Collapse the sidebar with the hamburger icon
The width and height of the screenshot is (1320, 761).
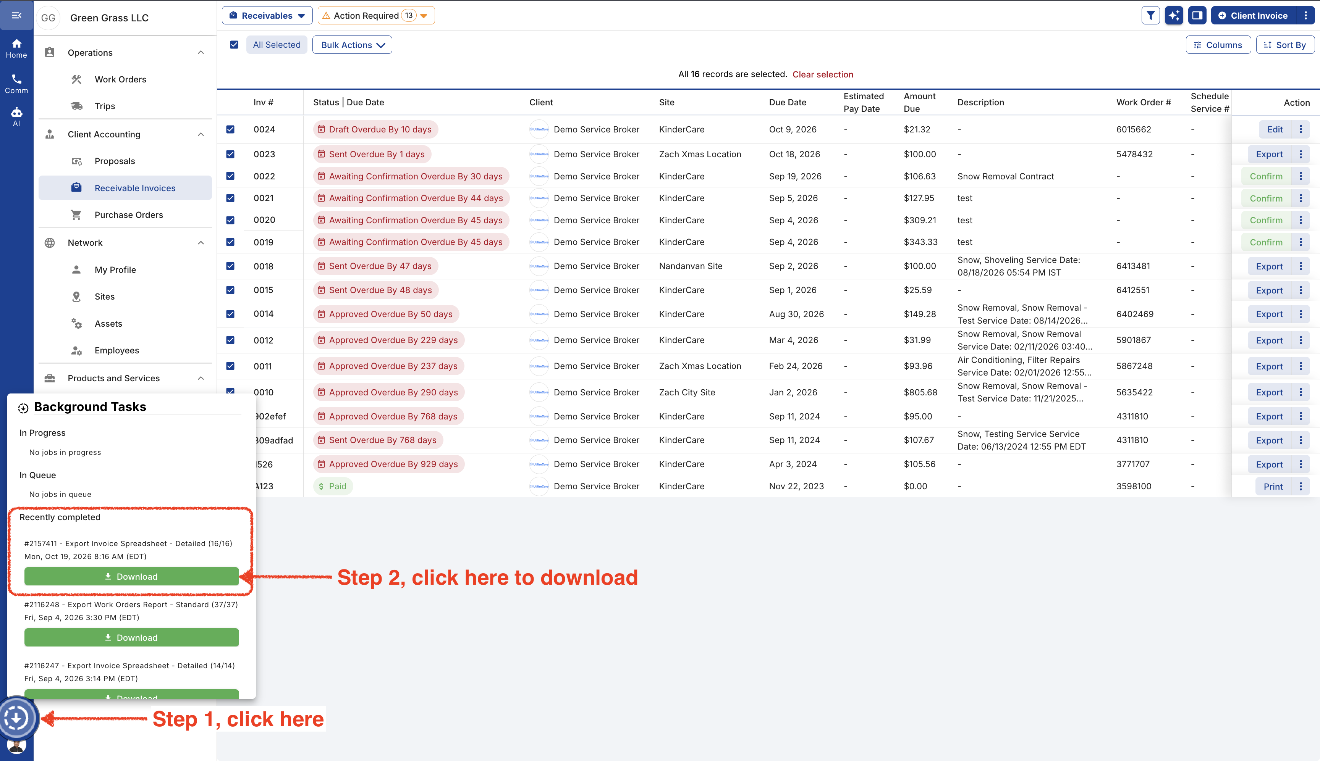[x=17, y=15]
